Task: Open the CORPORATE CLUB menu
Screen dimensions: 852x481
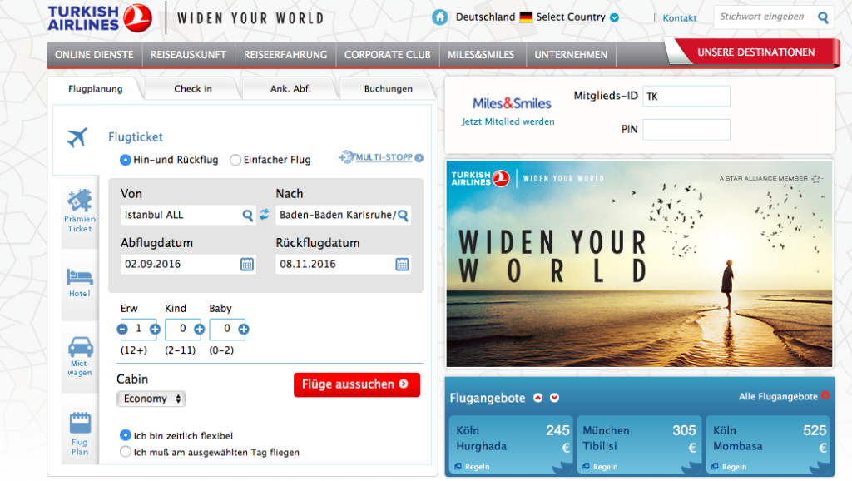Action: [x=388, y=54]
